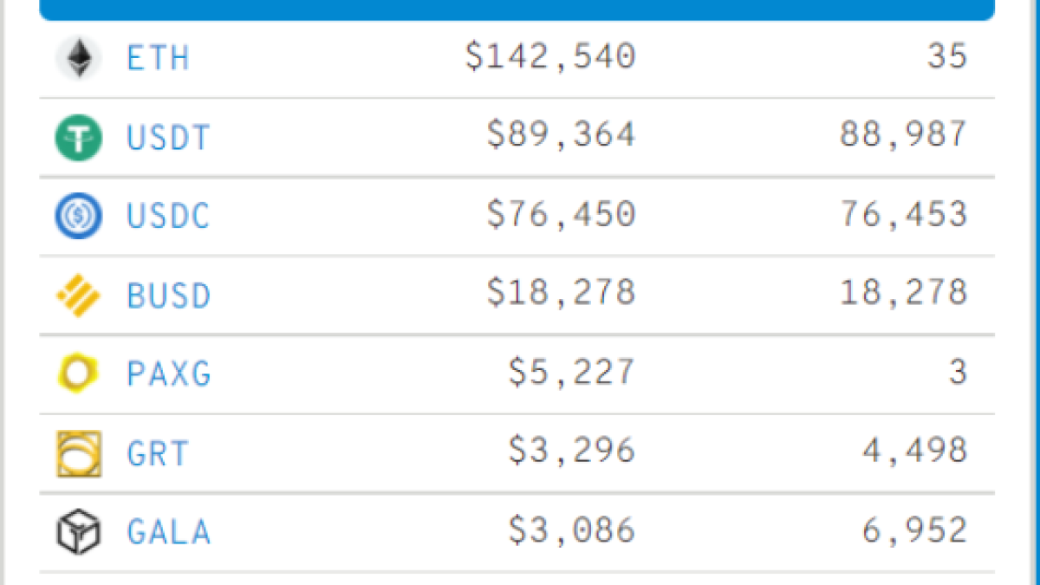Click the USDC value $76,450
The height and width of the screenshot is (585, 1040).
tap(561, 215)
